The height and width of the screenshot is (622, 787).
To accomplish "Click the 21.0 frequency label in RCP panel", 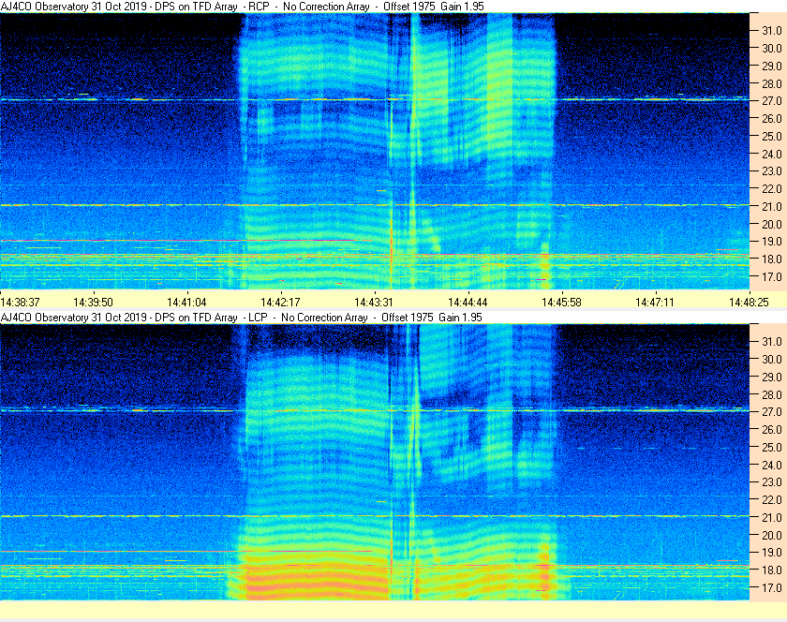I will [772, 206].
